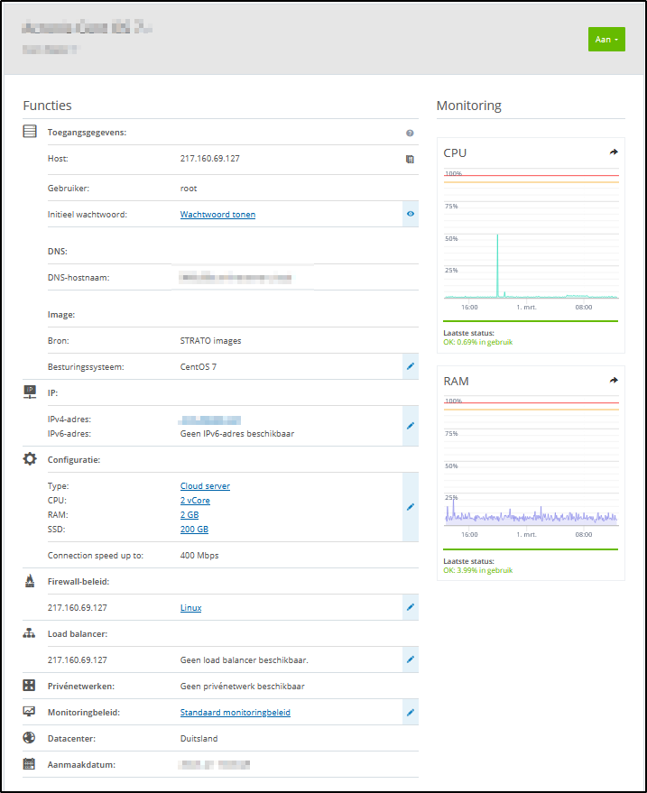647x793 pixels.
Task: Copy the host IP address with the copy icon
Action: click(x=410, y=159)
